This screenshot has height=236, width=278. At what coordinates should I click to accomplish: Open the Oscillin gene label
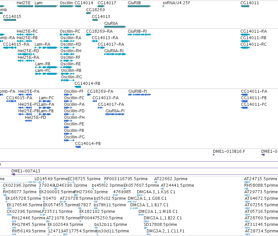tap(66, 3)
